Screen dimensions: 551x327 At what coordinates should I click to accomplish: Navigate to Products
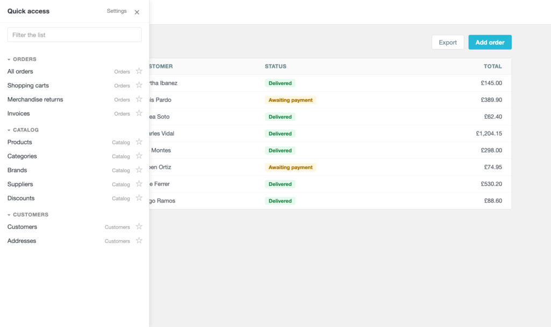[x=20, y=142]
